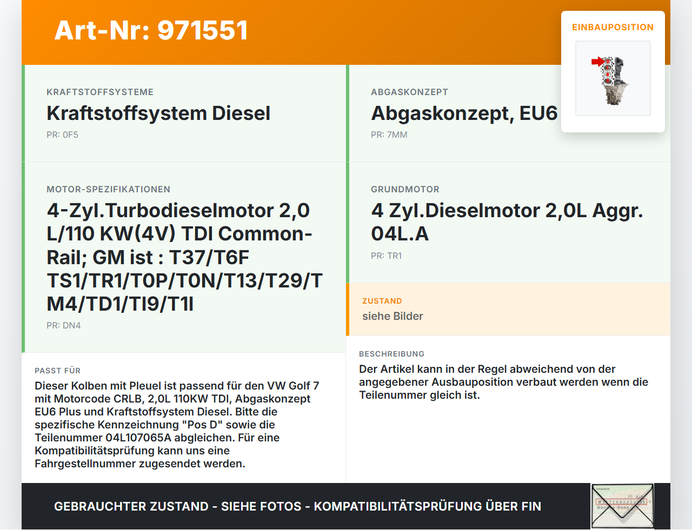Screen dimensions: 692x530
Task: Click the PR: TR1 code
Action: tap(387, 256)
